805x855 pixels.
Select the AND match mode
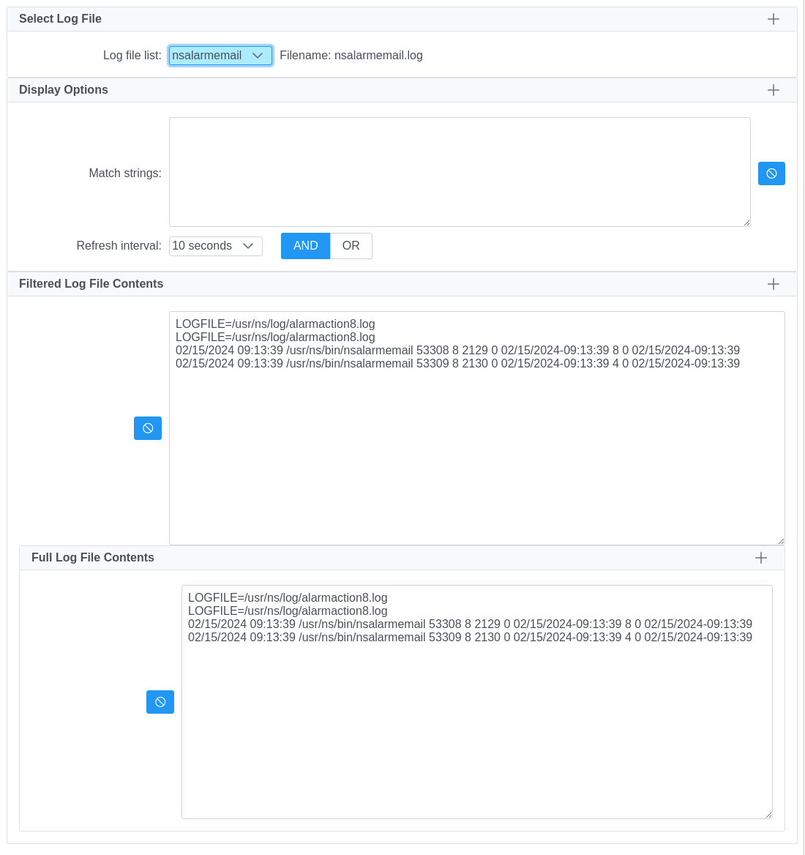tap(305, 246)
